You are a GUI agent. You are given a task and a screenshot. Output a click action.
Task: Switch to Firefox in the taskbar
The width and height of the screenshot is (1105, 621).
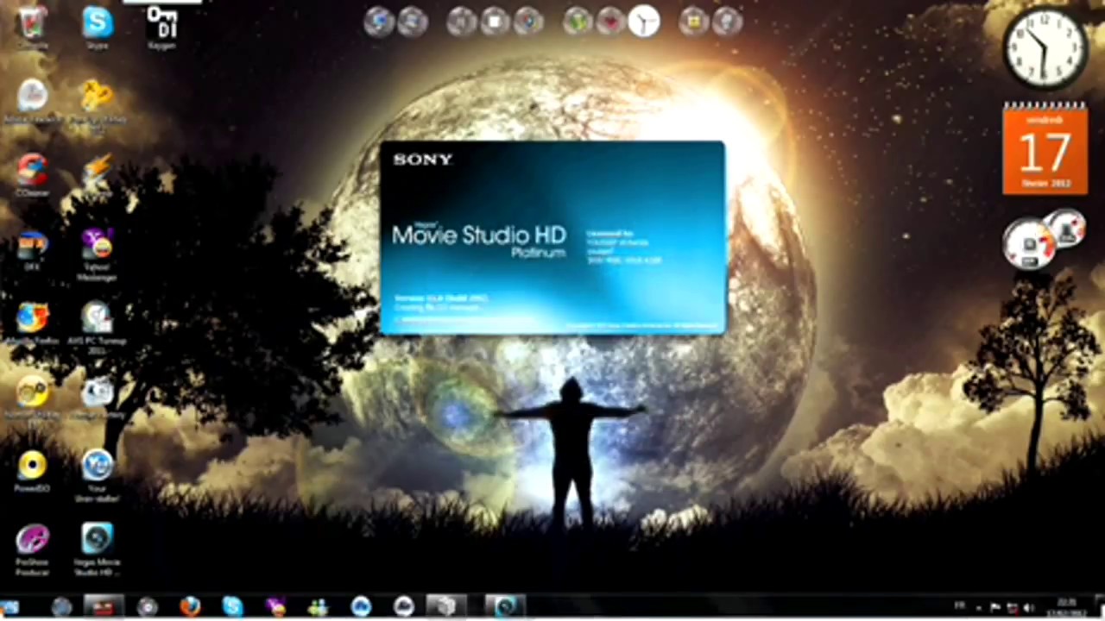point(190,607)
